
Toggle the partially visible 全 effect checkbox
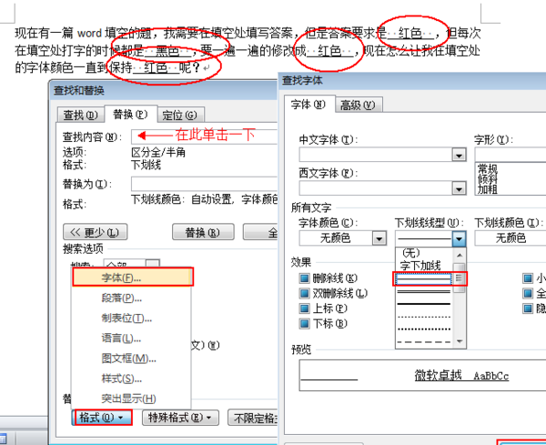[x=528, y=294]
